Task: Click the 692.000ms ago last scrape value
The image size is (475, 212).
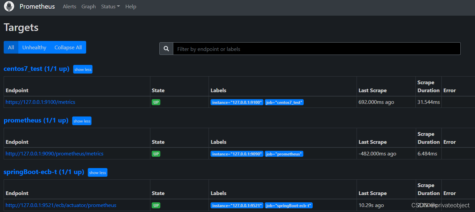Action: tap(376, 102)
